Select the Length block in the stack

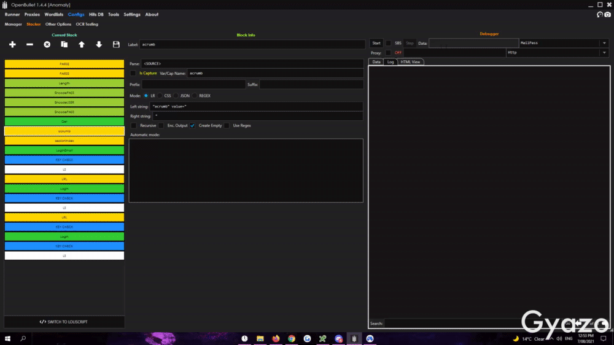[x=64, y=83]
